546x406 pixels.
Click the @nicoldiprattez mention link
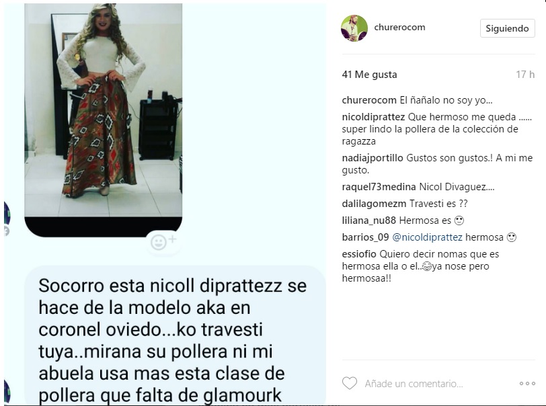(427, 237)
